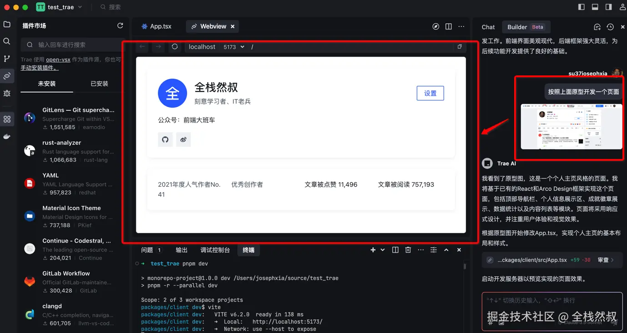Switch to 已安装 plugins tab
This screenshot has width=627, height=333.
click(99, 84)
